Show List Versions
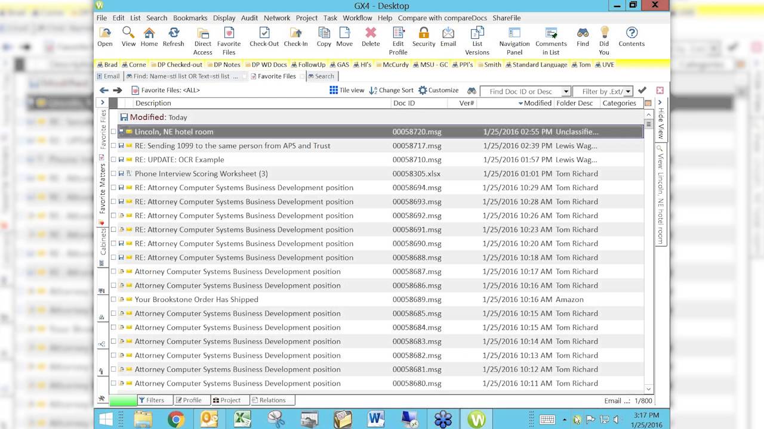The height and width of the screenshot is (429, 764). tap(477, 41)
